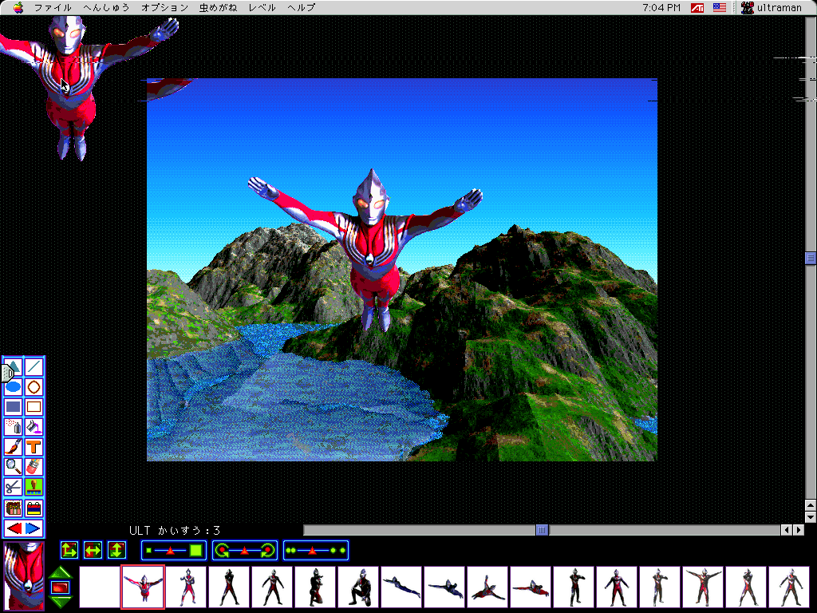Select the blank white stamp thumbnail

pyautogui.click(x=100, y=587)
